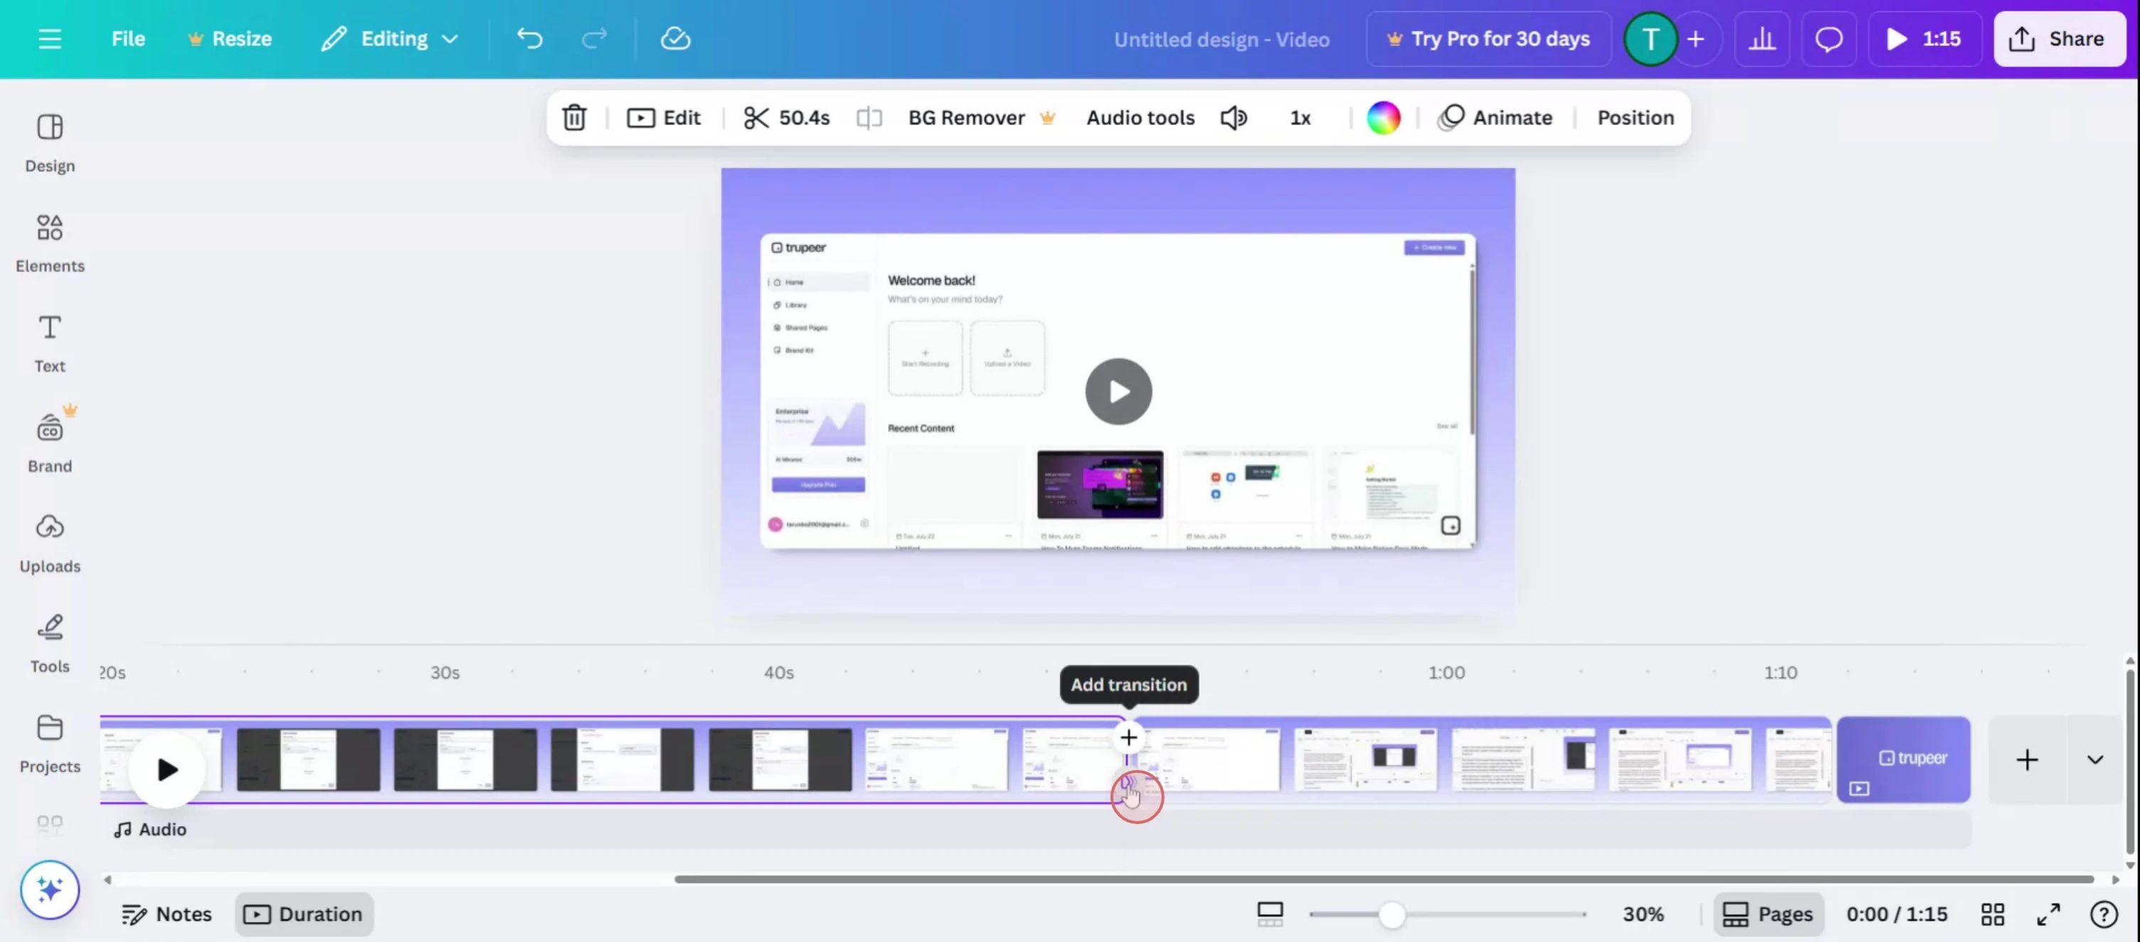Open the main hamburger menu

tap(50, 39)
